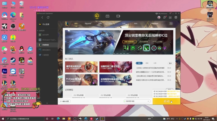Select the 资讯 tab
This screenshot has height=121, width=217.
(x=76, y=24)
